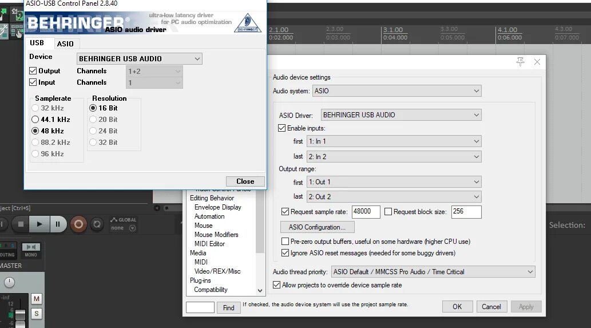Click the 4.1.00 marker on the timeline ruler

(x=507, y=30)
